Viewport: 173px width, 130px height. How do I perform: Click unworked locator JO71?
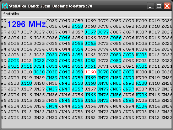[103, 66]
